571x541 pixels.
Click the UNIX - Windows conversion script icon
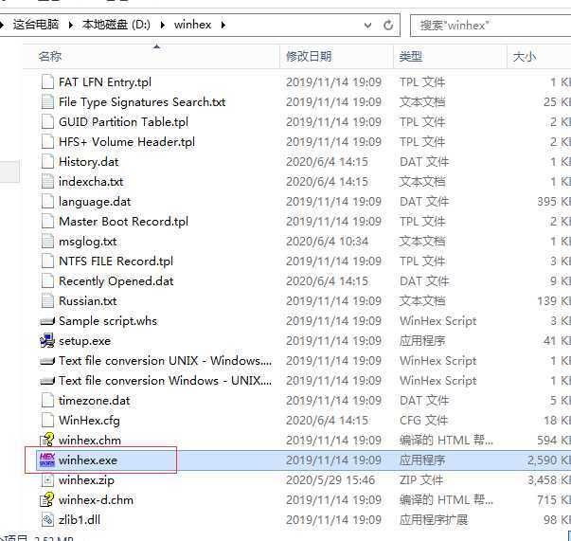[x=47, y=361]
